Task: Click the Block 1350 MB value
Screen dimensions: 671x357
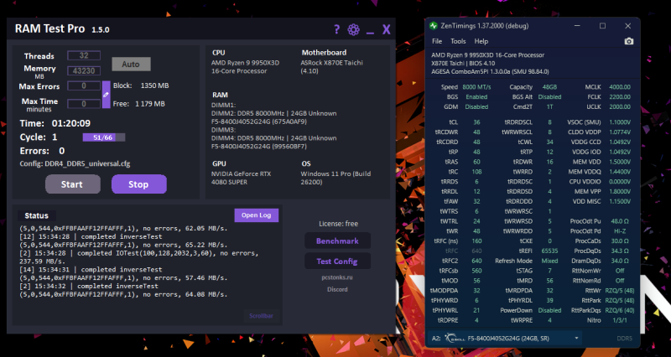Action: [x=154, y=85]
